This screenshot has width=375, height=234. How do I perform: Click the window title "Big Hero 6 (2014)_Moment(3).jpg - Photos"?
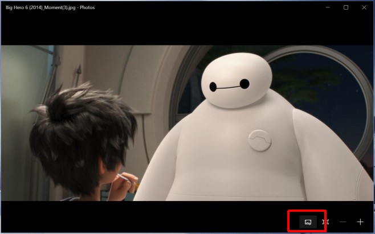pos(50,7)
